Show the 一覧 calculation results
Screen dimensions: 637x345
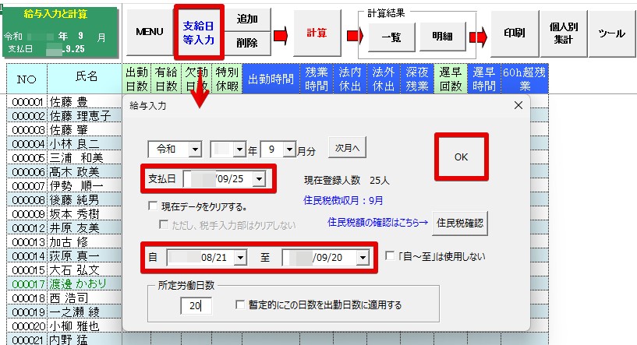click(387, 37)
